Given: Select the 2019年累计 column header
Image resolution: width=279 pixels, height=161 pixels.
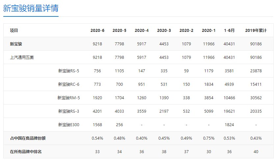Looking at the screenshot, I should 256,31.
